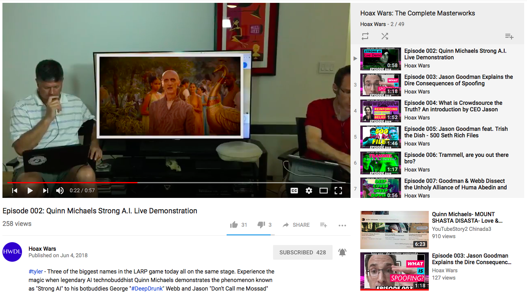527x293 pixels.
Task: Skip to next video in player
Action: (x=46, y=191)
